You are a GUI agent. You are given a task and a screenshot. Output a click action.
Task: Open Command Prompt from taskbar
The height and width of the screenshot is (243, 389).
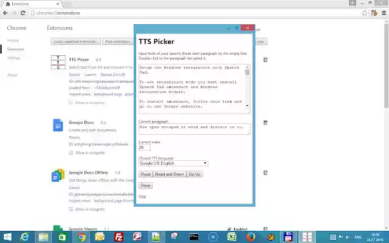[194, 237]
